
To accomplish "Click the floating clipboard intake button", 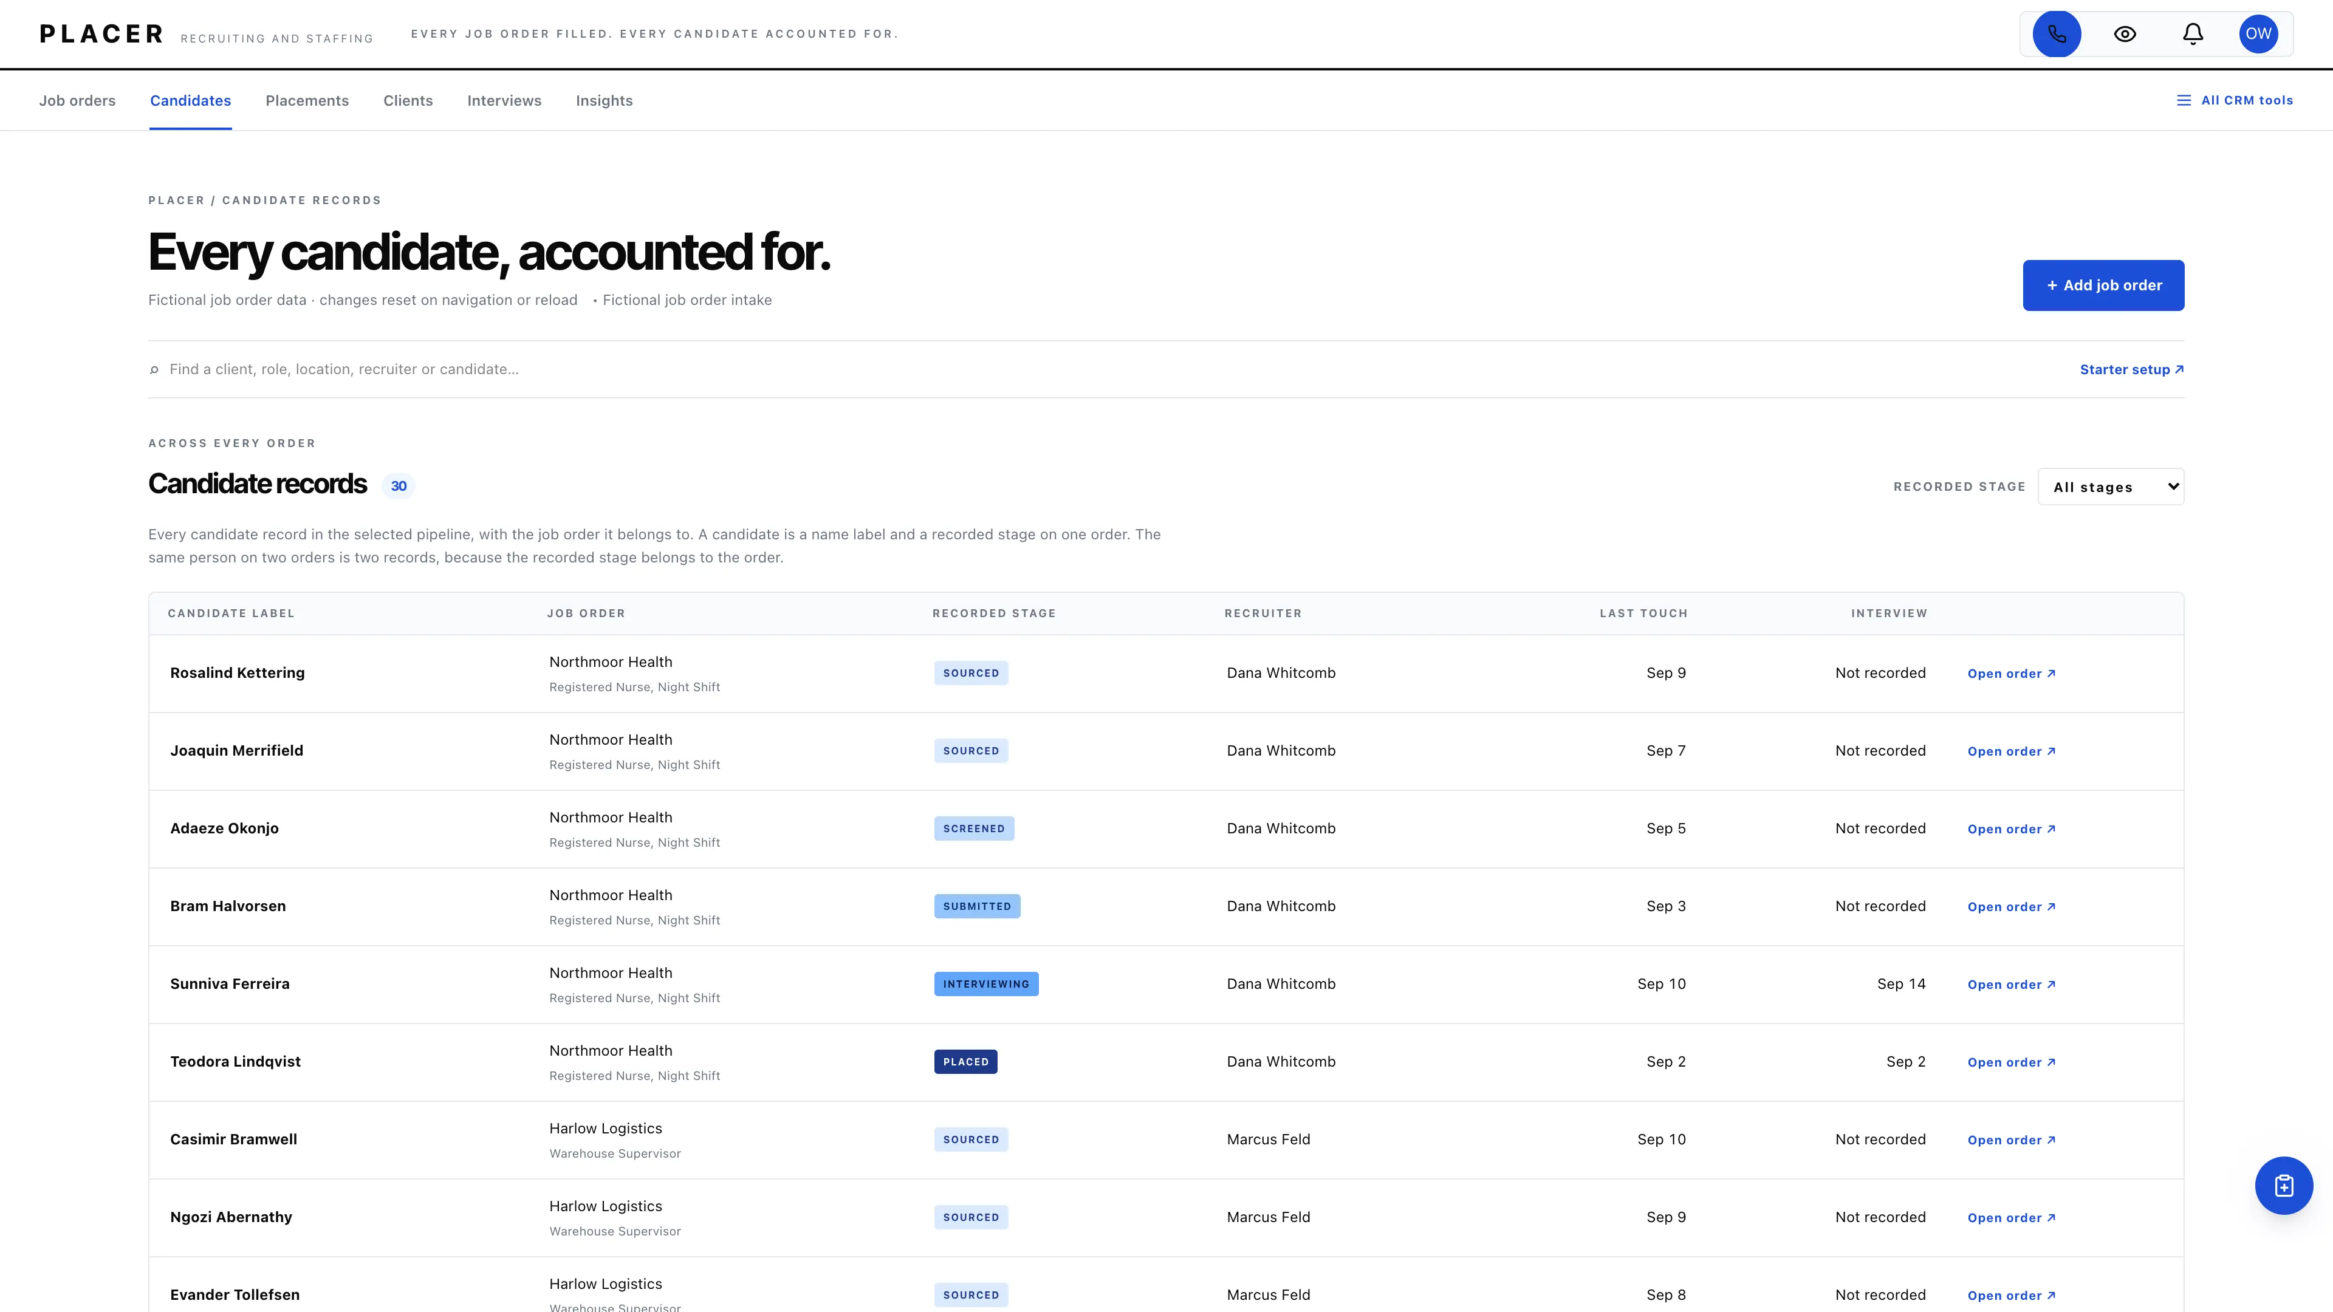I will click(x=2283, y=1185).
